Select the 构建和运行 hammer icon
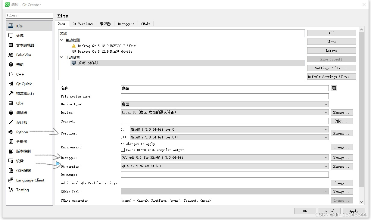The height and width of the screenshot is (220, 371). tap(11, 93)
